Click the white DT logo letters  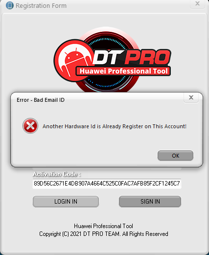(x=108, y=57)
